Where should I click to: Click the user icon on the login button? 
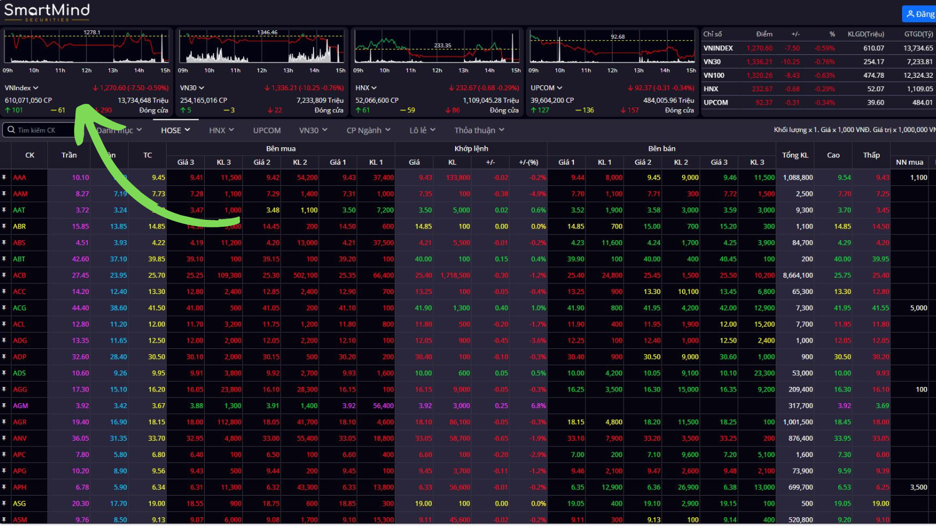click(x=910, y=14)
